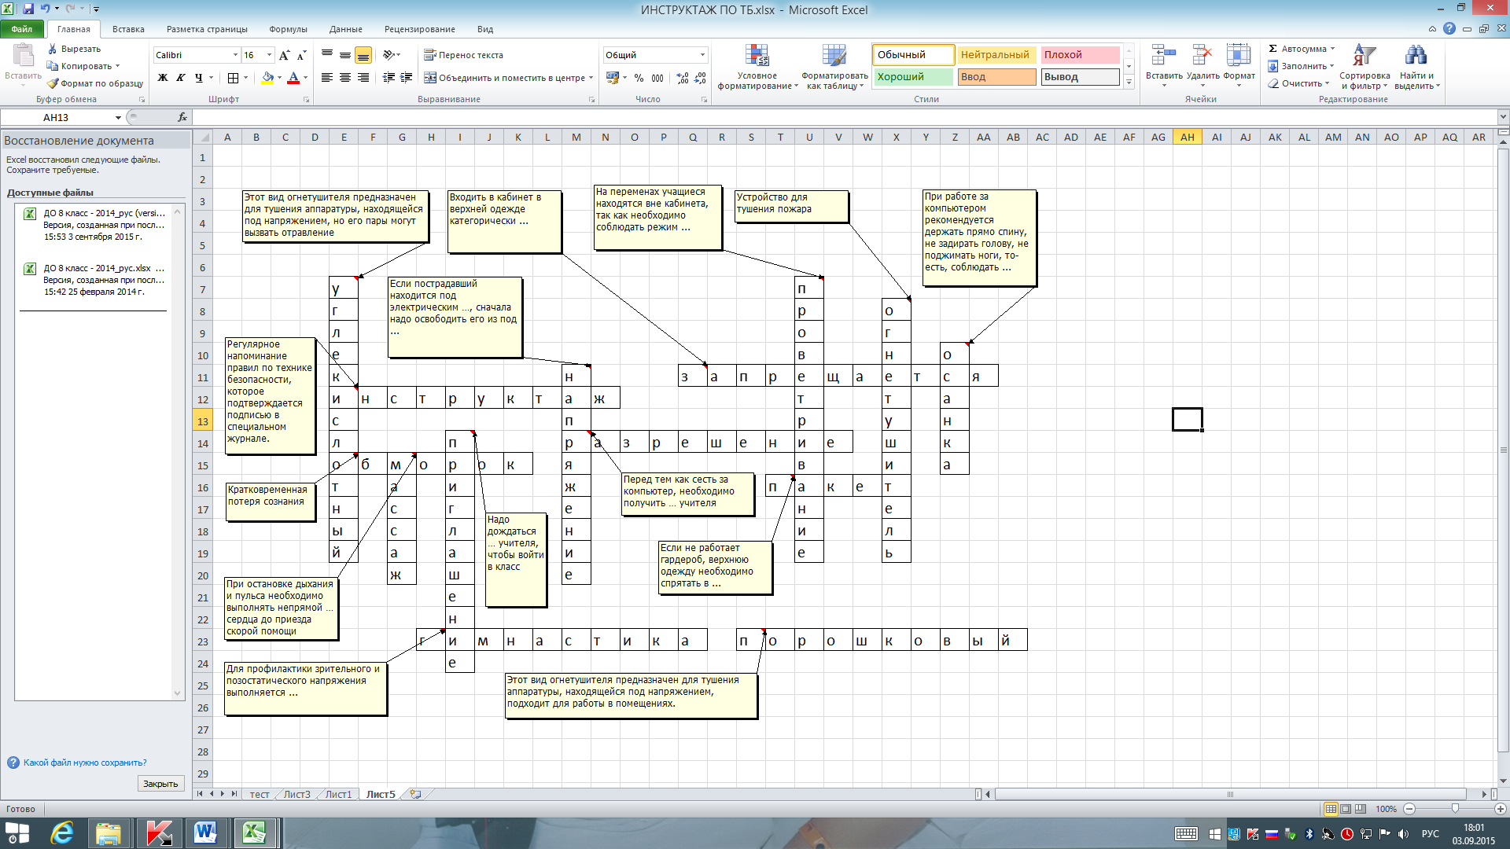The image size is (1510, 849).
Task: Open Conditional Formatting menu
Action: 757,68
